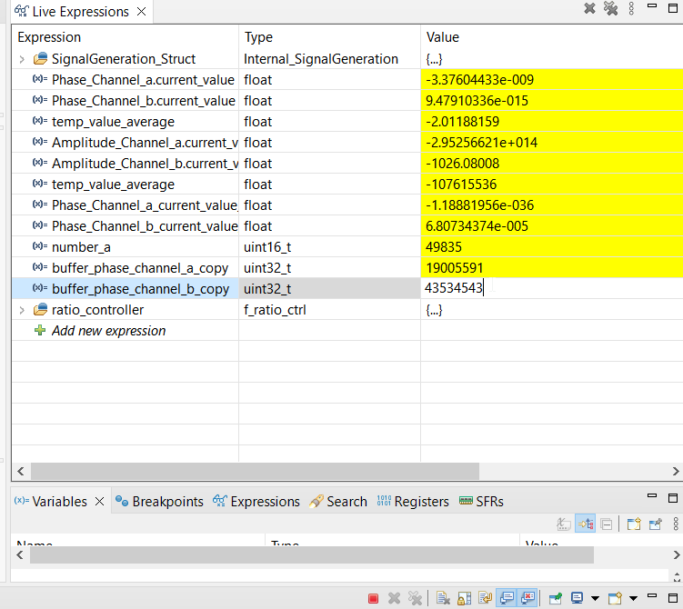Click the Live Expressions scroll left arrow
This screenshot has width=683, height=609.
21,471
